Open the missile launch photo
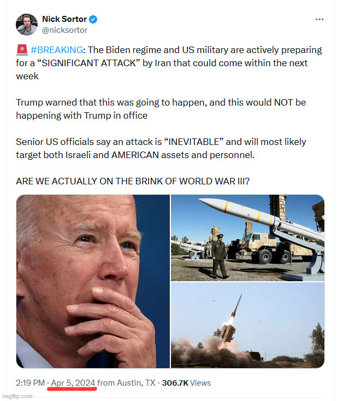 click(x=247, y=325)
